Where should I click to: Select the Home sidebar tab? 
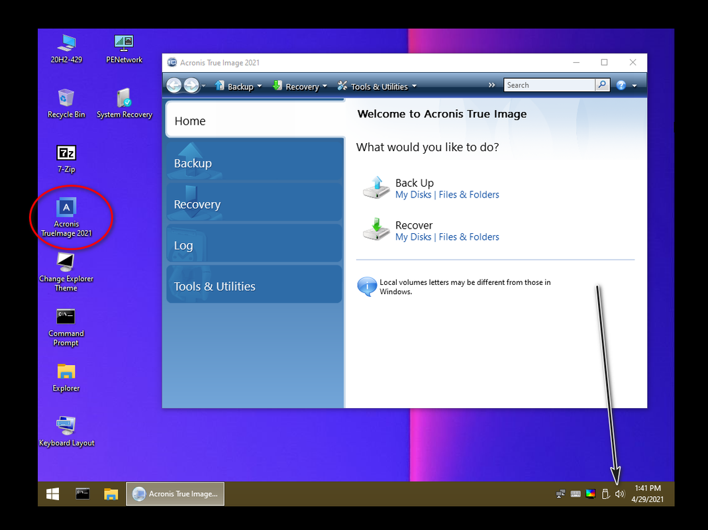point(255,120)
